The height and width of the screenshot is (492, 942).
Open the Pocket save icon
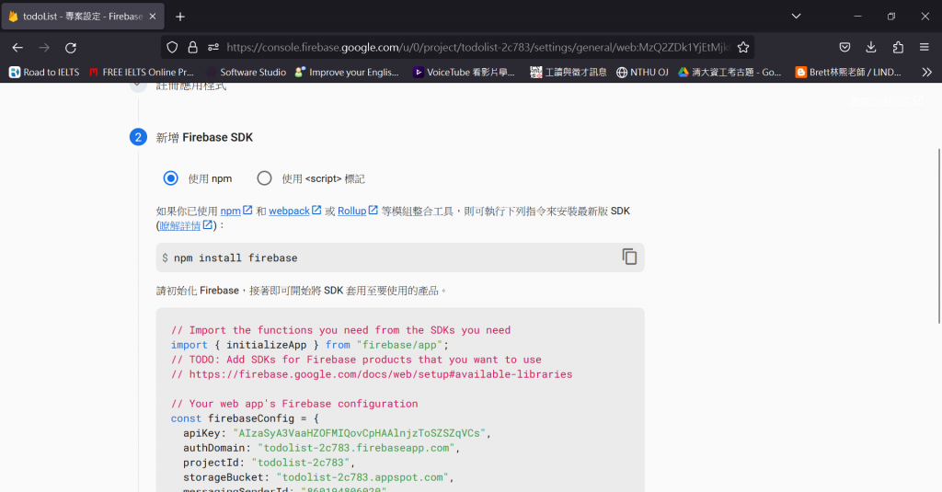pos(844,48)
